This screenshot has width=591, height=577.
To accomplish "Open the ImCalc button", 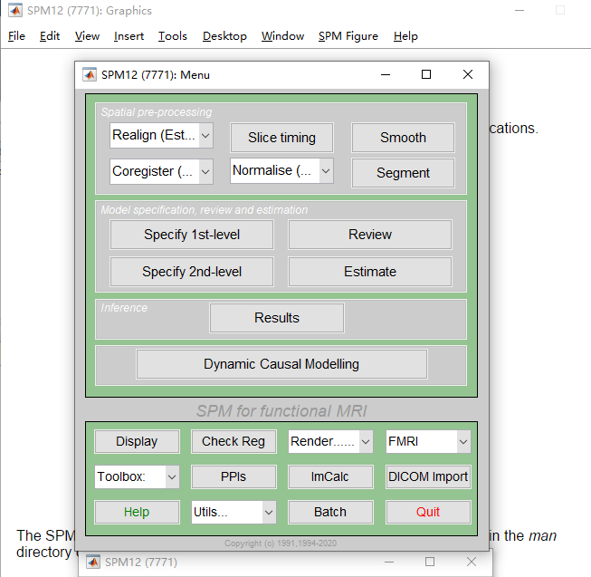I will pos(330,476).
